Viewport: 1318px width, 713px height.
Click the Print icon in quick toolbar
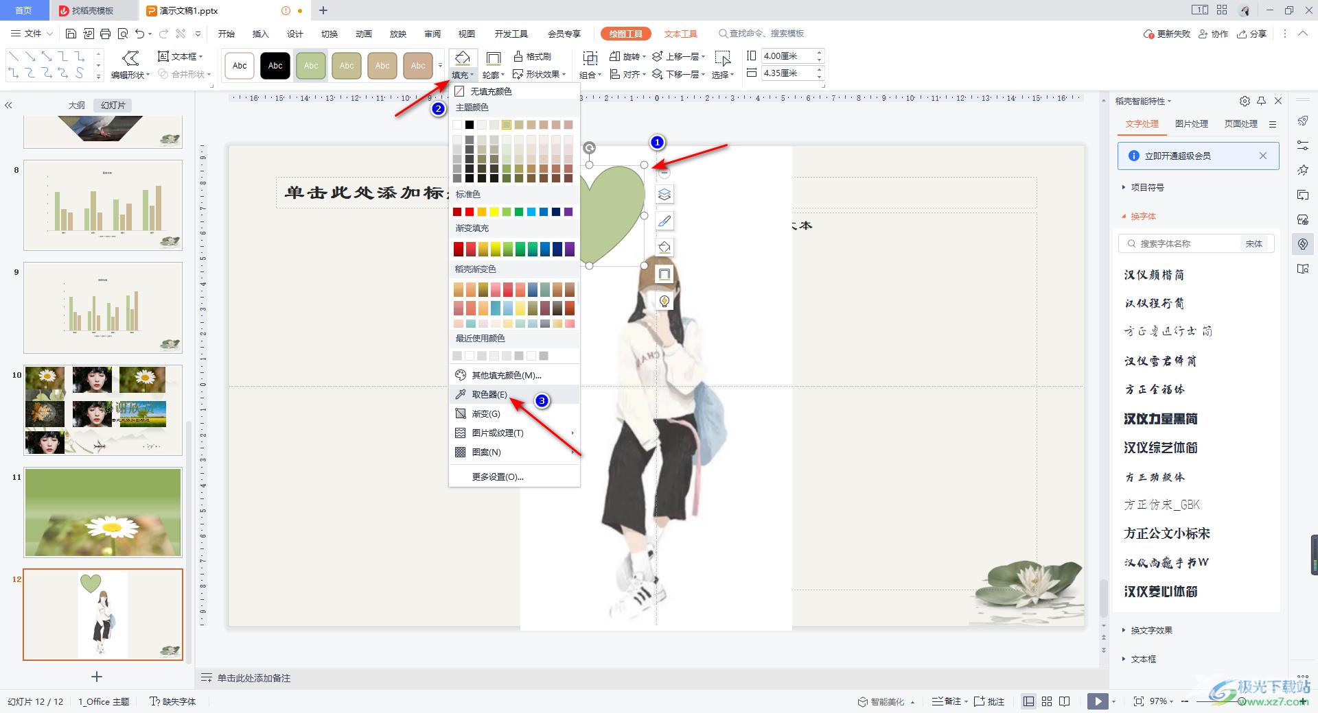(x=105, y=34)
